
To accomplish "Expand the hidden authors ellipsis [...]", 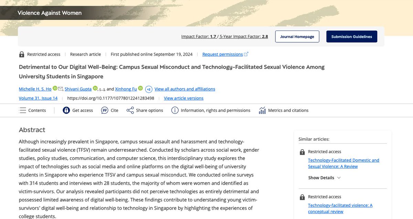I will pyautogui.click(x=102, y=89).
